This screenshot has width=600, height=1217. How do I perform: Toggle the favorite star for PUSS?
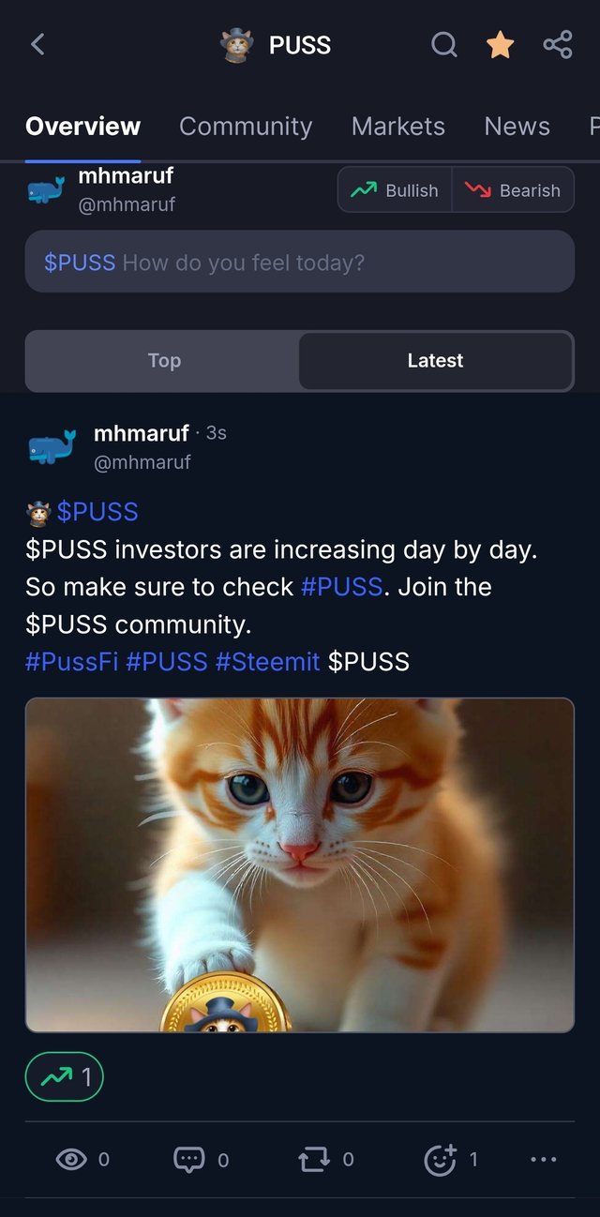(x=500, y=44)
